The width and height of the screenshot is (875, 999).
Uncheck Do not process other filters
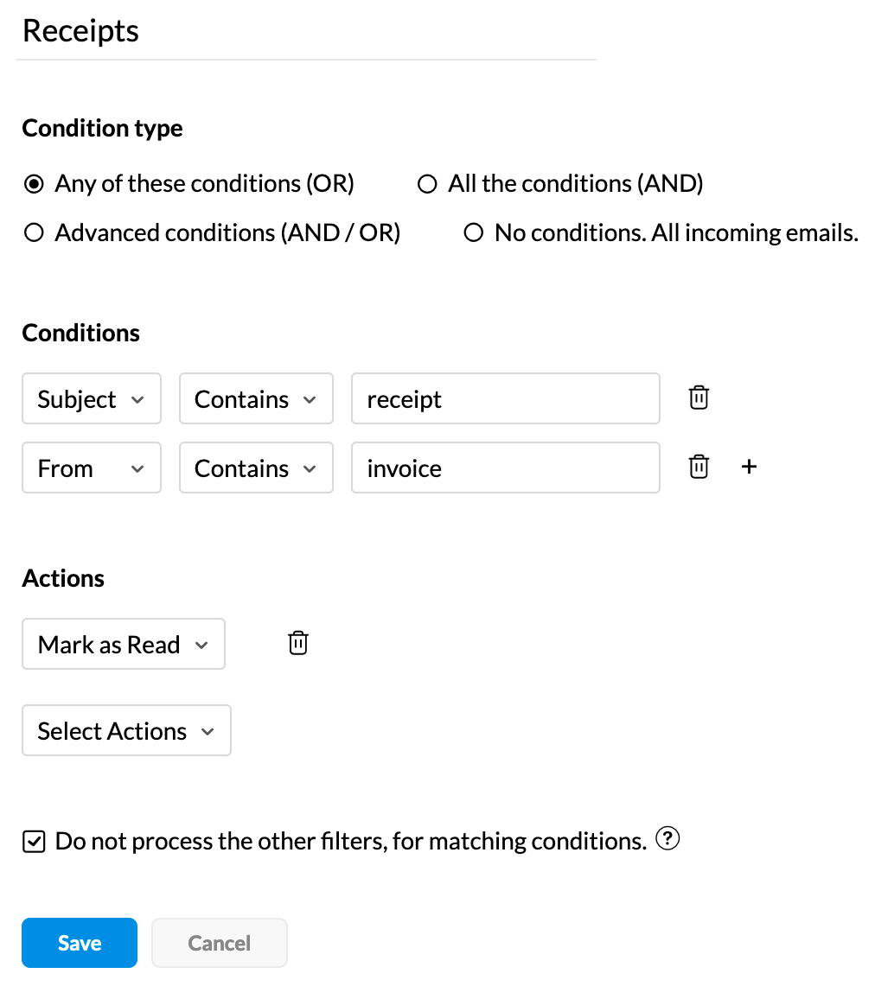coord(34,842)
